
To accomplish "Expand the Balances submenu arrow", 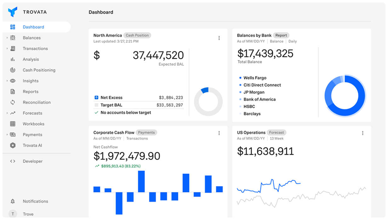I will (x=7, y=38).
